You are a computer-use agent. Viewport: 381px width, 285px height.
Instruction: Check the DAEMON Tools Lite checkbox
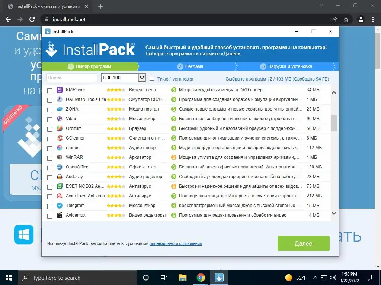[49, 100]
